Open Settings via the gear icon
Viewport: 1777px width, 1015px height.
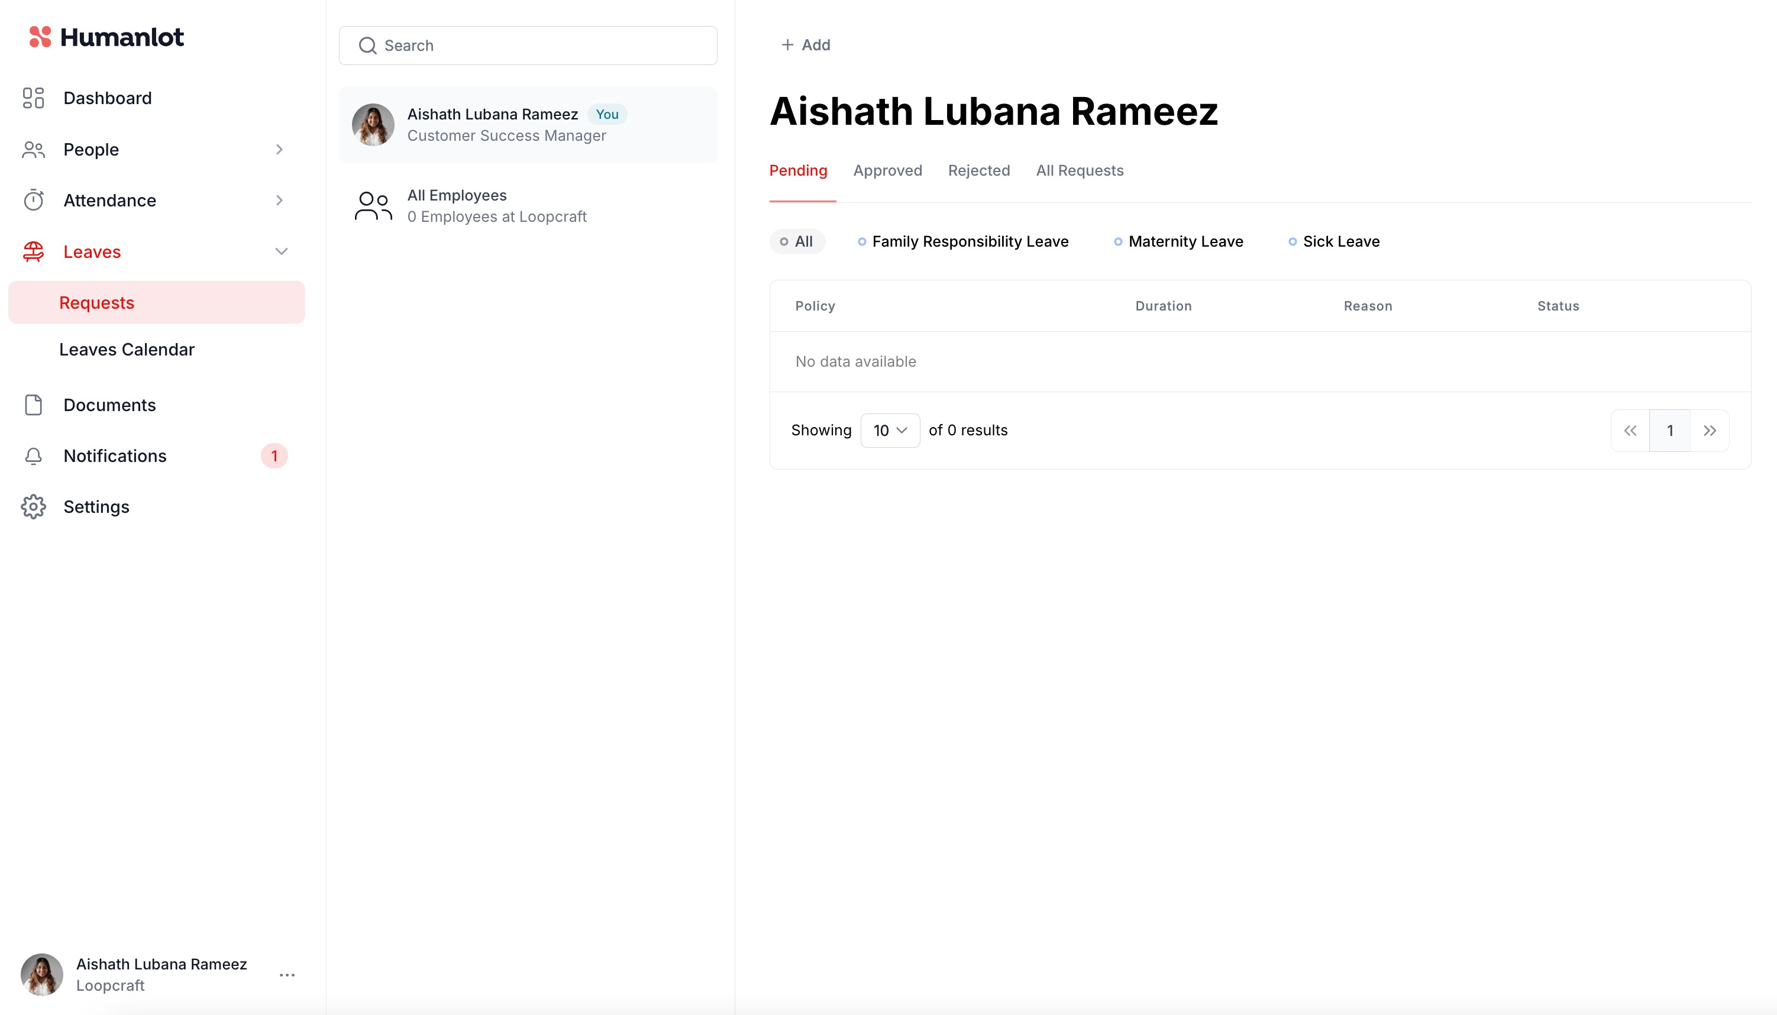[x=33, y=507]
